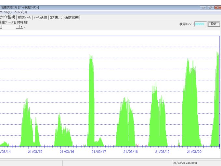Screen dimensions: 221x166
Task: Click the 21/03/18 axis label
Action: 131,152
